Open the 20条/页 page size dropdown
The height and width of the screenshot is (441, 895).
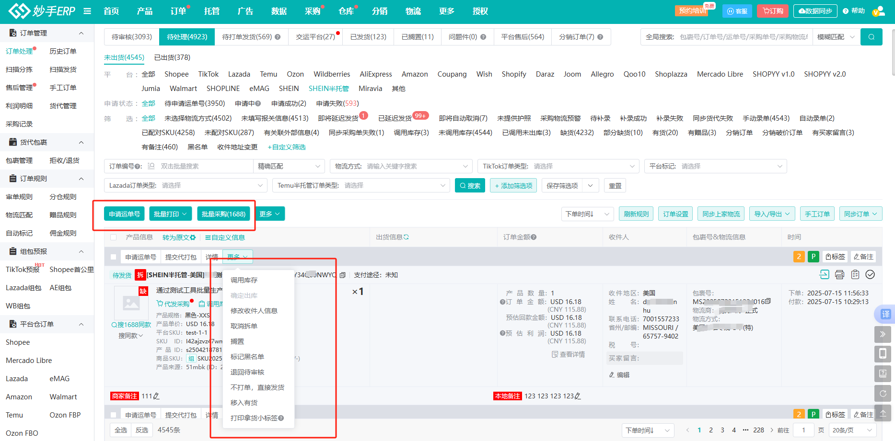pos(852,430)
